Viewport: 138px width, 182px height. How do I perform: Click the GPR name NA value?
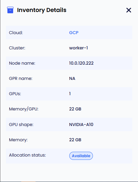click(x=72, y=78)
